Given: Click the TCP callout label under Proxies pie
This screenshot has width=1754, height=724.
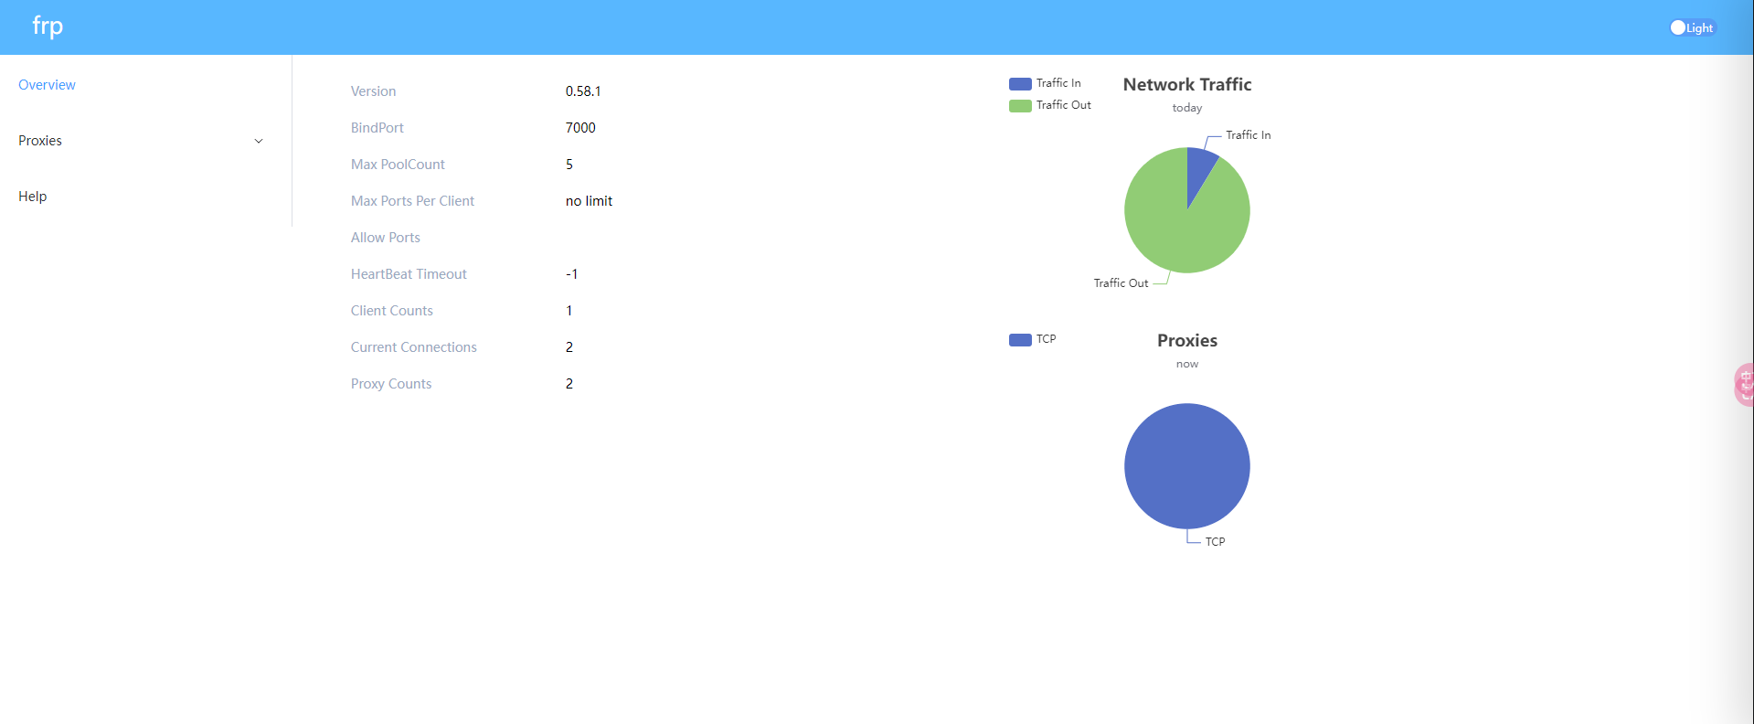Looking at the screenshot, I should [1215, 542].
